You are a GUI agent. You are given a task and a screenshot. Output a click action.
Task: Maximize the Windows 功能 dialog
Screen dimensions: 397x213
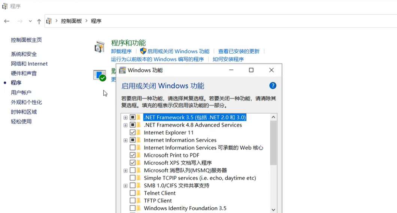pos(251,70)
